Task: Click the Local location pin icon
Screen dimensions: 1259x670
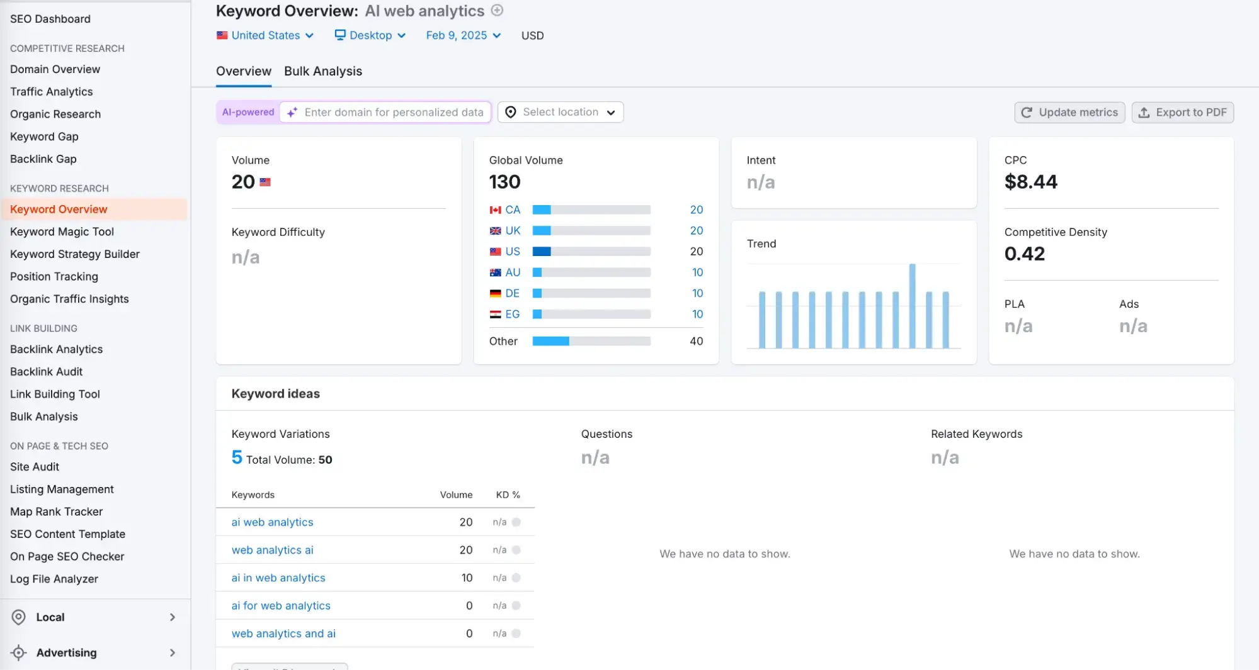Action: point(19,617)
